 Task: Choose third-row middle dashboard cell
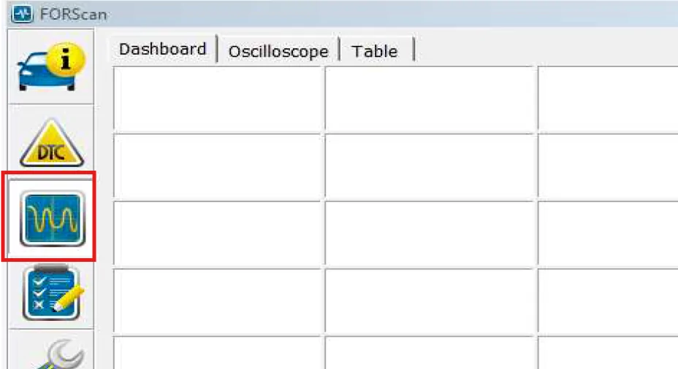click(430, 233)
